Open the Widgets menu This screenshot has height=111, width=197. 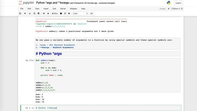73,9
